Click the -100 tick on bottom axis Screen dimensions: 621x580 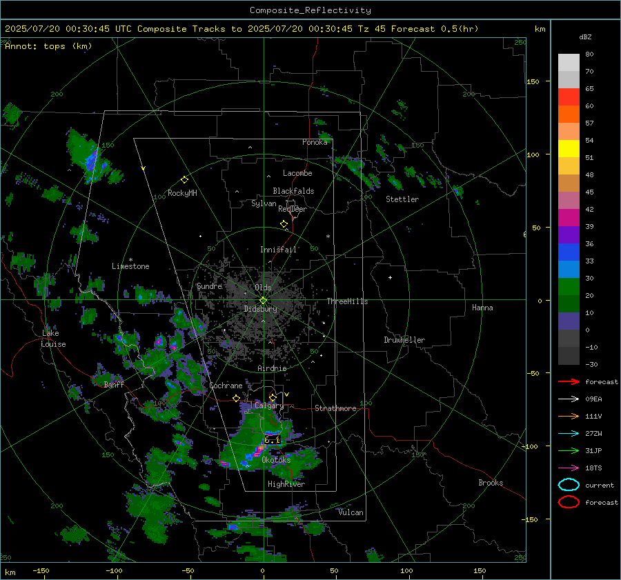(114, 570)
